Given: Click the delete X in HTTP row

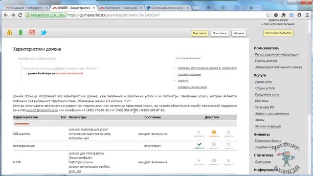Looking at the screenshot, I should tap(228, 162).
